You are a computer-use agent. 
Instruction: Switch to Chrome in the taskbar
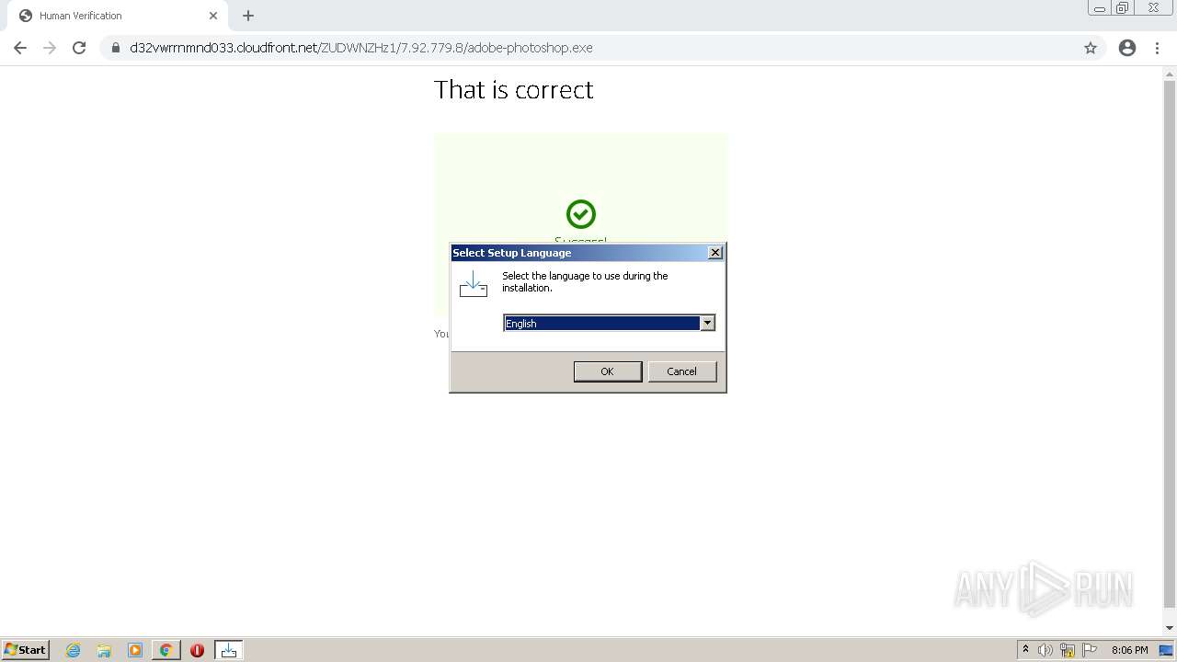166,650
